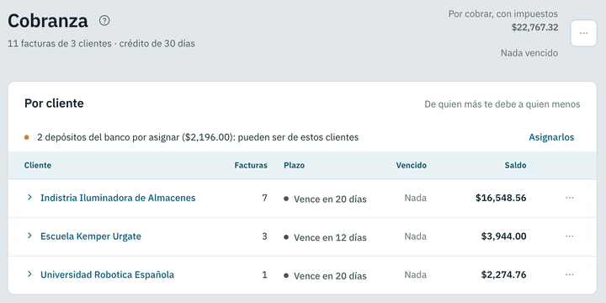Click 'De quien más te debe a quien menos'
606x303 pixels.
(x=502, y=104)
